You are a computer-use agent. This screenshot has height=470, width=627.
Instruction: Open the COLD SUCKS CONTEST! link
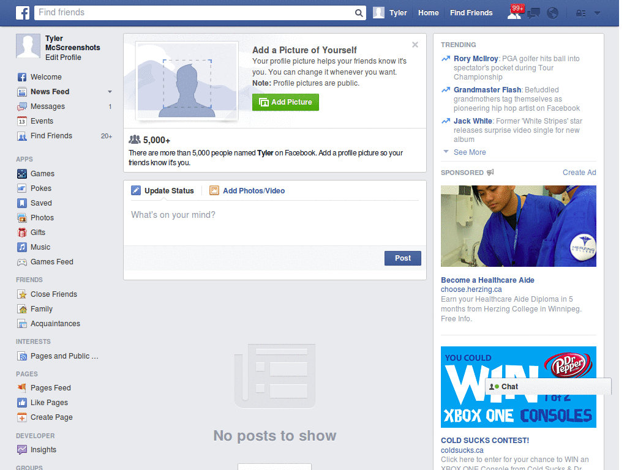click(485, 441)
